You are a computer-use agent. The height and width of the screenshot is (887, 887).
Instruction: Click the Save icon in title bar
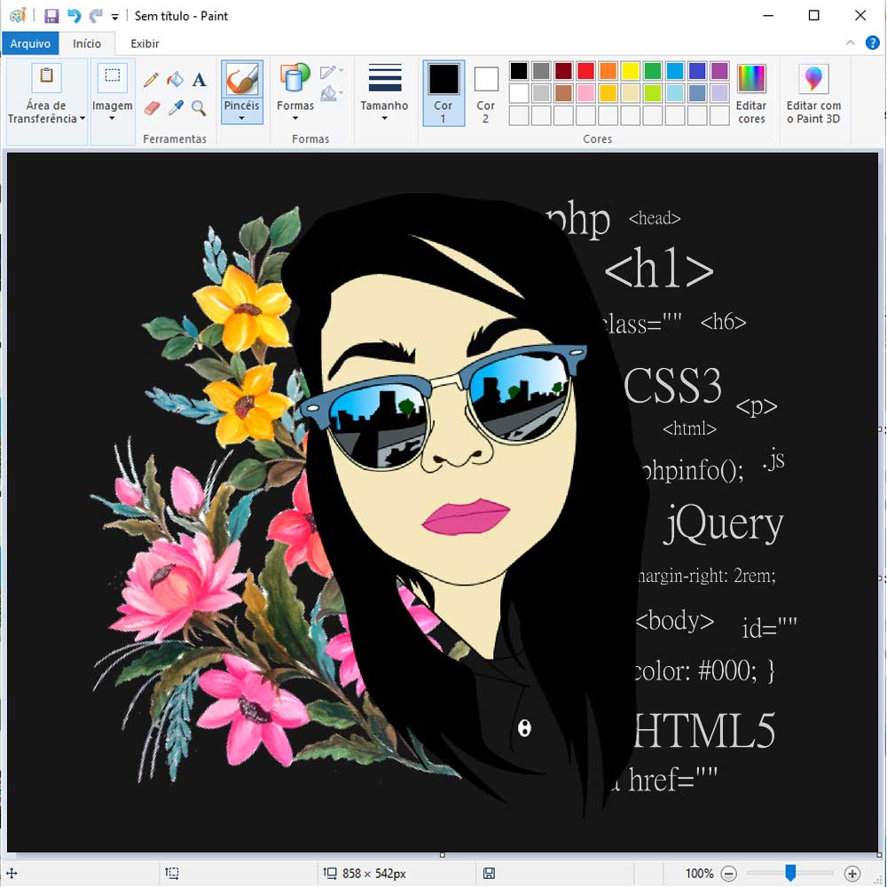point(51,16)
